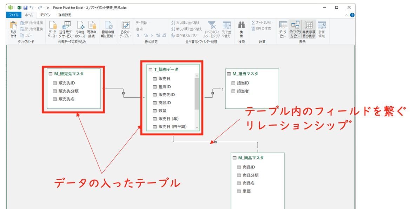The image size is (411, 209).
Task: Click the save icon in quick access toolbar
Action: [x=25, y=8]
